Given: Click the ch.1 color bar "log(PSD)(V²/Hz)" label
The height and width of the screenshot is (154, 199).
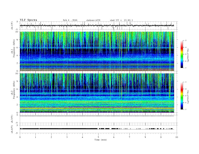Looking at the screenshot, I should point(188,55).
